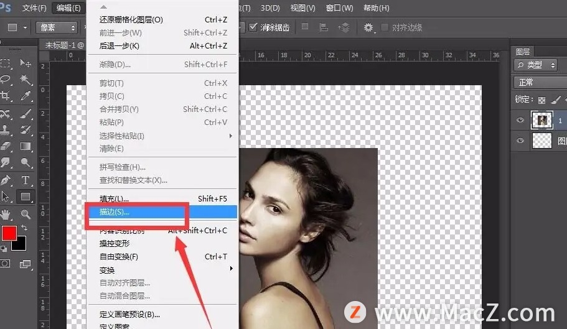Select the transparent bottom layer thumbnail
Viewport: 567px width, 329px height.
tap(541, 141)
